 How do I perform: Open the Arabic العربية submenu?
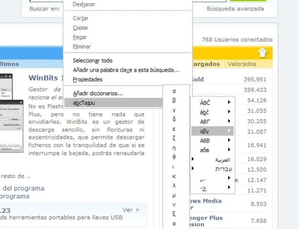212,159
